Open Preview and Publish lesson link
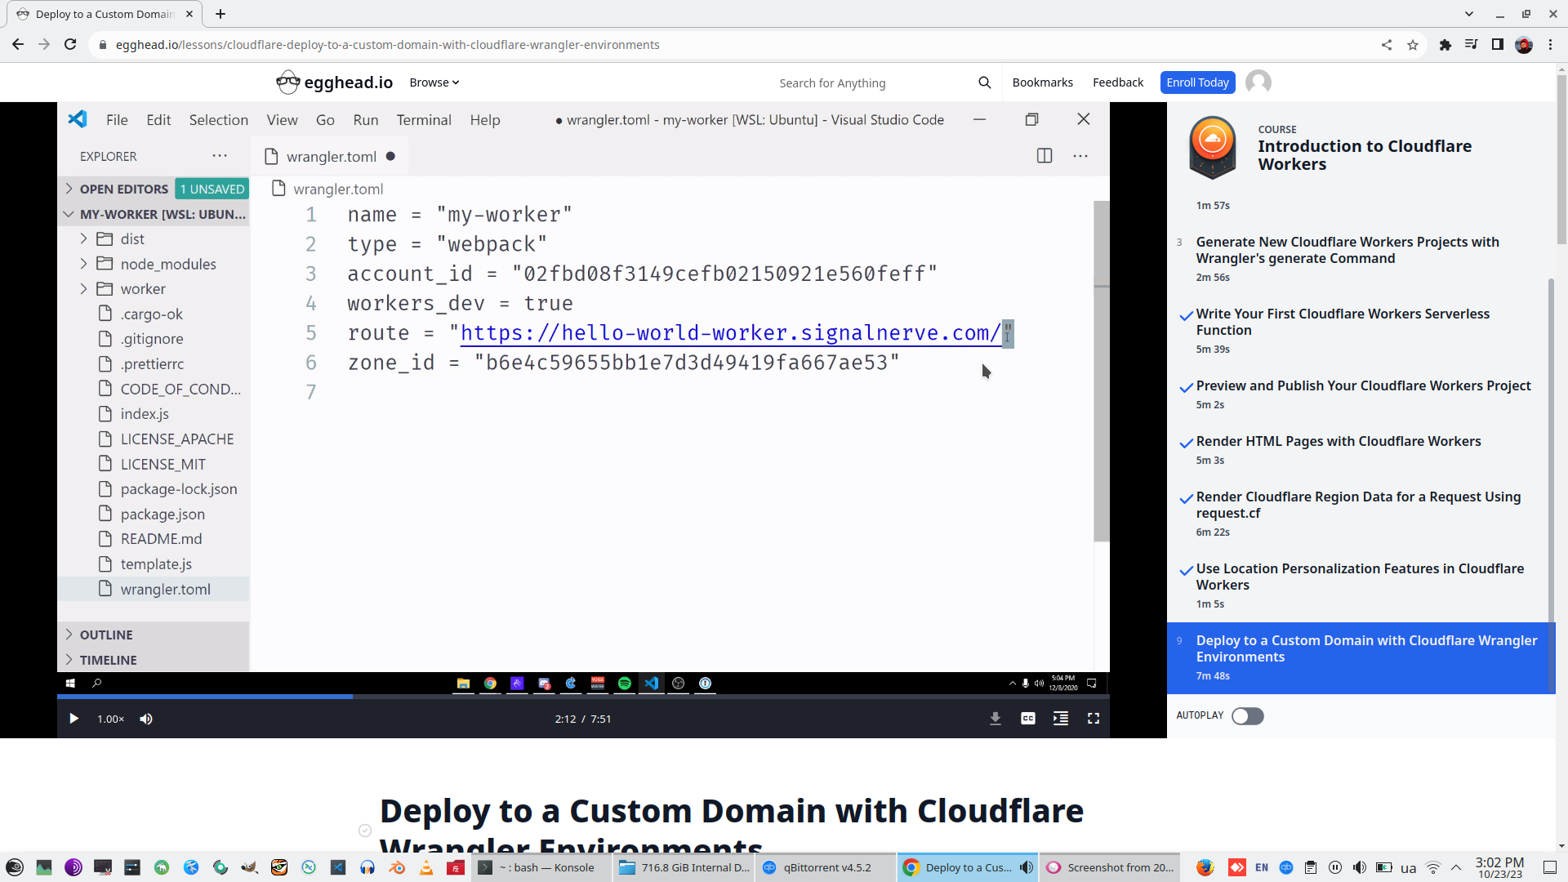This screenshot has width=1568, height=882. [1362, 385]
